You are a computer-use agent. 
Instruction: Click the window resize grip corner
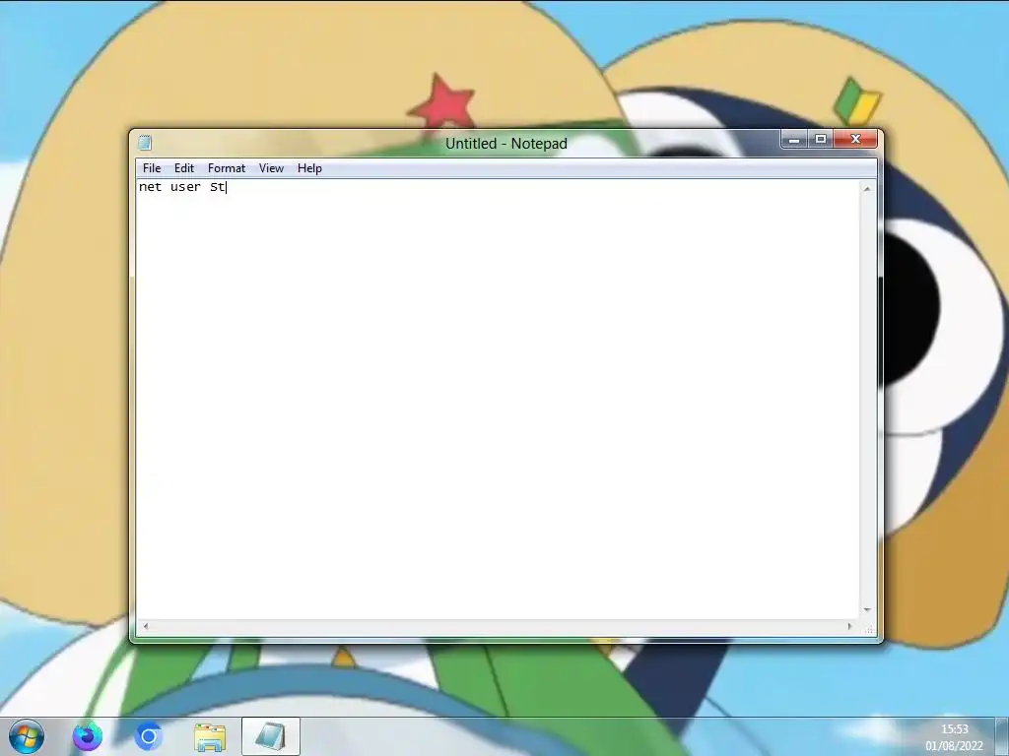click(869, 629)
